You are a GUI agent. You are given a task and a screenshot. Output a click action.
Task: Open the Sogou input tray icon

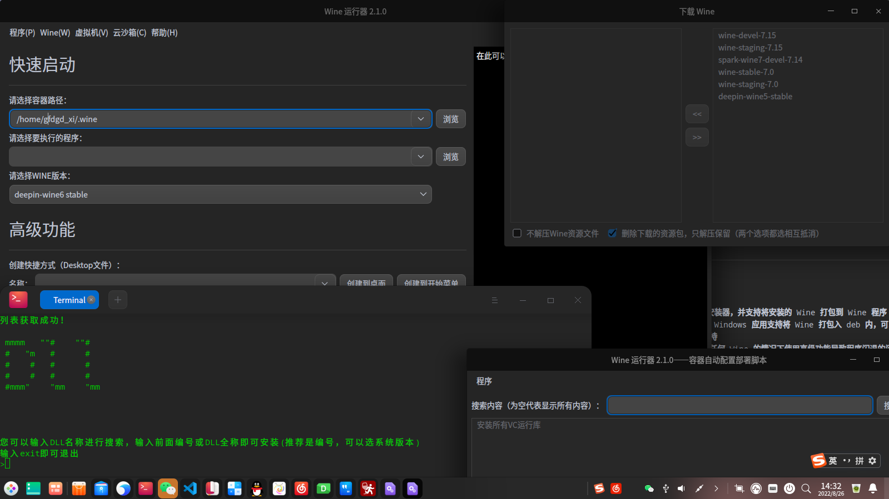[599, 488]
